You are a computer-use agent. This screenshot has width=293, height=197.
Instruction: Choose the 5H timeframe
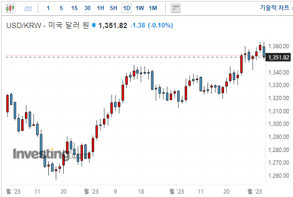pyautogui.click(x=114, y=8)
